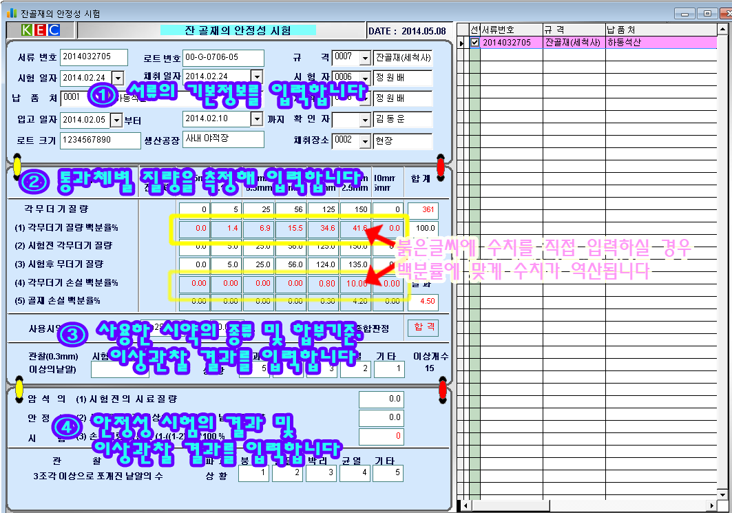Screen dimensions: 732x513
Task: Click the red 0.80 loss percentage cell
Action: 323,283
